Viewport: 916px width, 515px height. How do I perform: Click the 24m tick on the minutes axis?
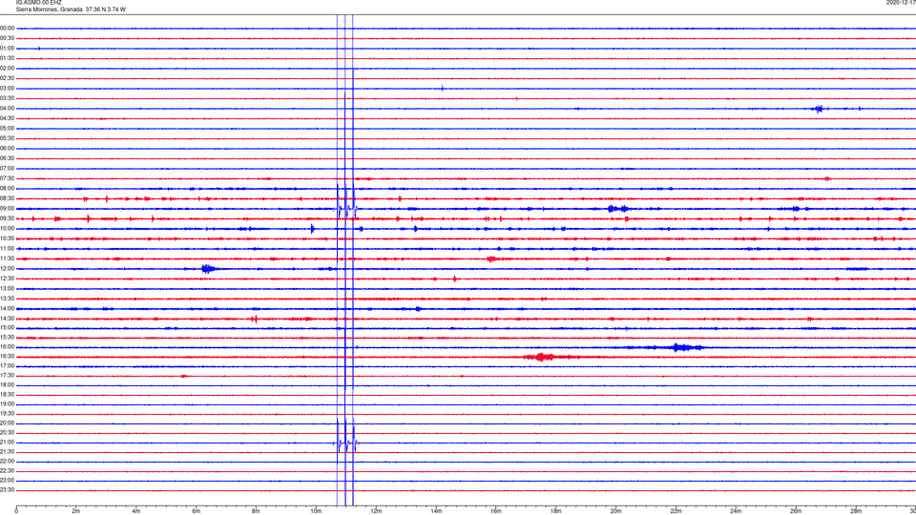pos(736,511)
